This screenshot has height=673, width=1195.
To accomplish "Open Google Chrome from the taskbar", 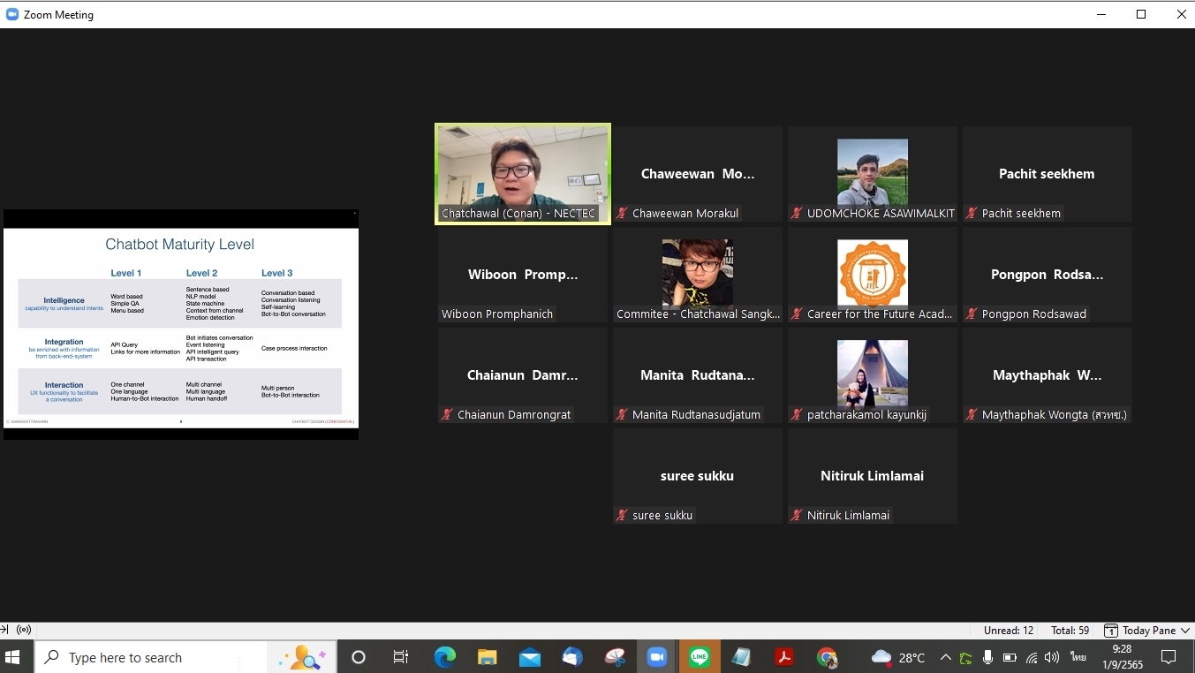I will pos(827,657).
